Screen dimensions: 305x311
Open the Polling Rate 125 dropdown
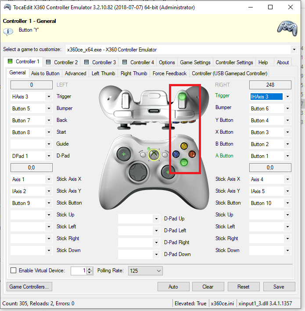[145, 271]
